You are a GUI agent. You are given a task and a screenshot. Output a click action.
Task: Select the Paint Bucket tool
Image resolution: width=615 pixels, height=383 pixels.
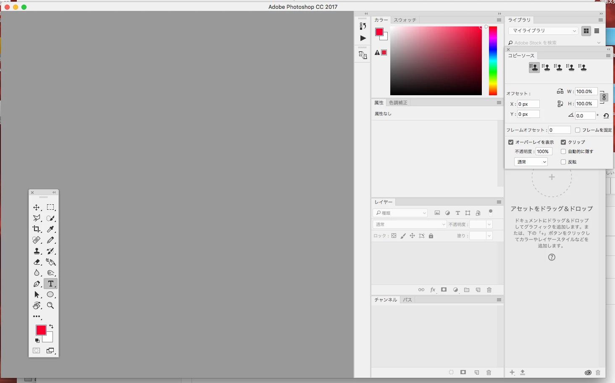(x=50, y=262)
